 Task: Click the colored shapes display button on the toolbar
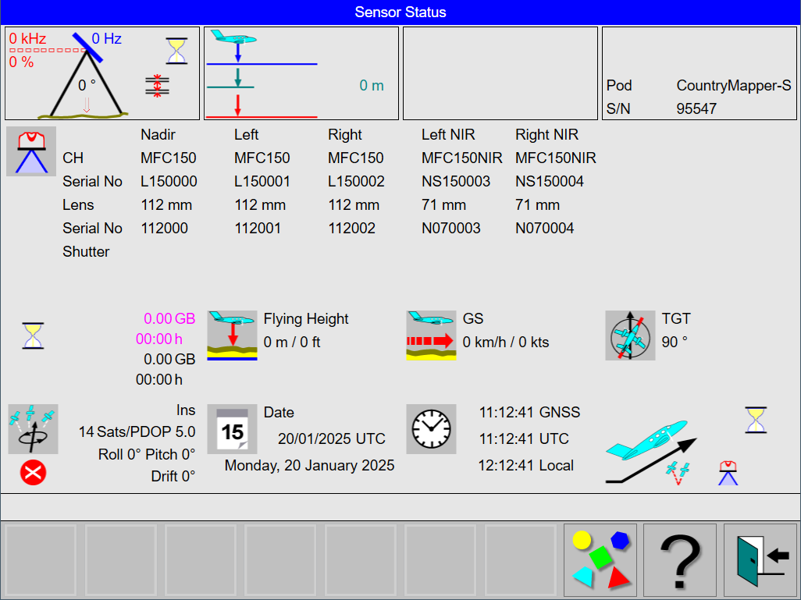(x=600, y=559)
